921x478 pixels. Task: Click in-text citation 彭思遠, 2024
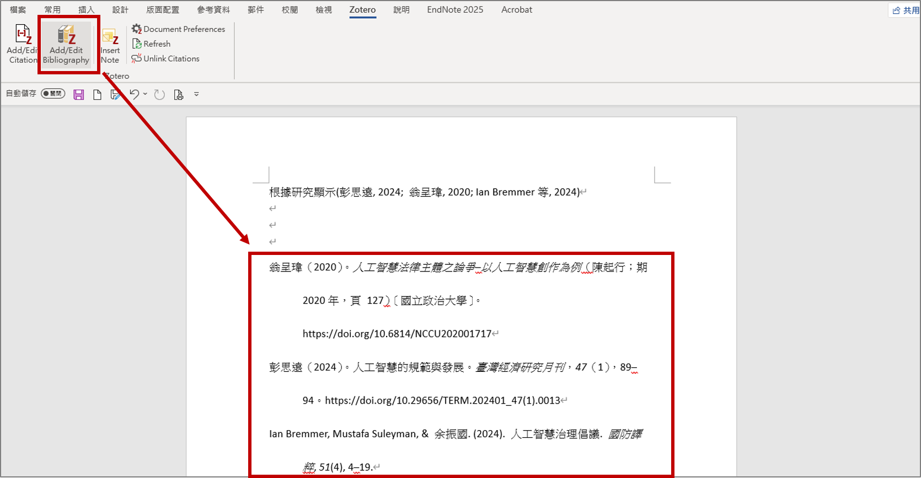pos(370,192)
